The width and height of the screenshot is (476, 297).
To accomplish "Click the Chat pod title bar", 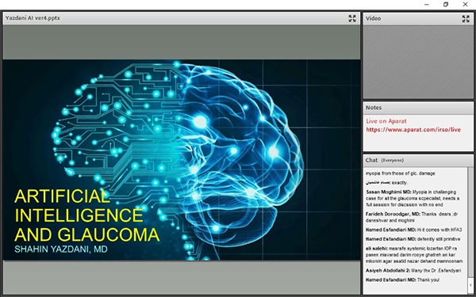I will pos(418,161).
